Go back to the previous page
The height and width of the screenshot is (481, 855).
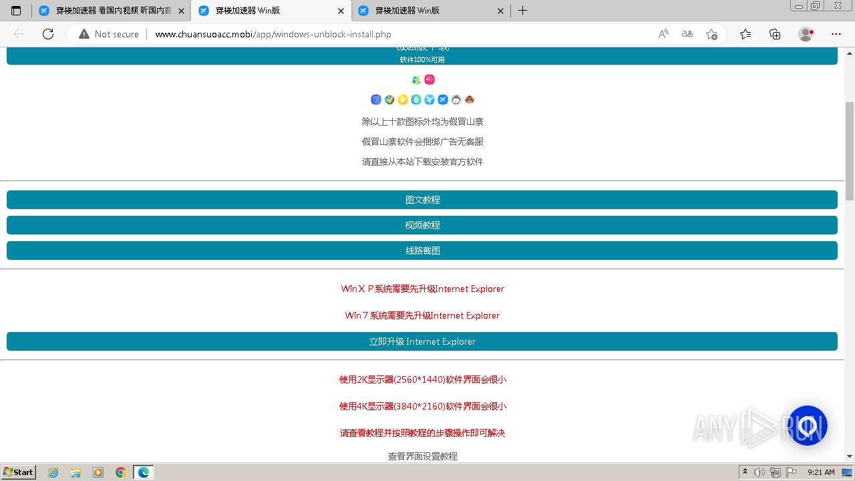click(19, 34)
